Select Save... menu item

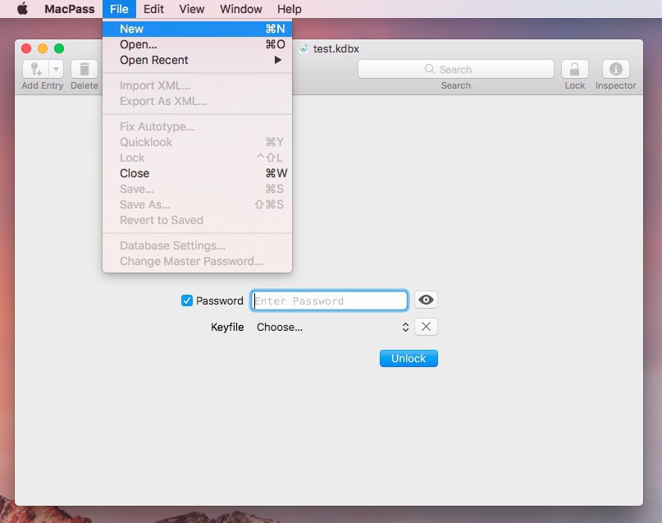197,189
